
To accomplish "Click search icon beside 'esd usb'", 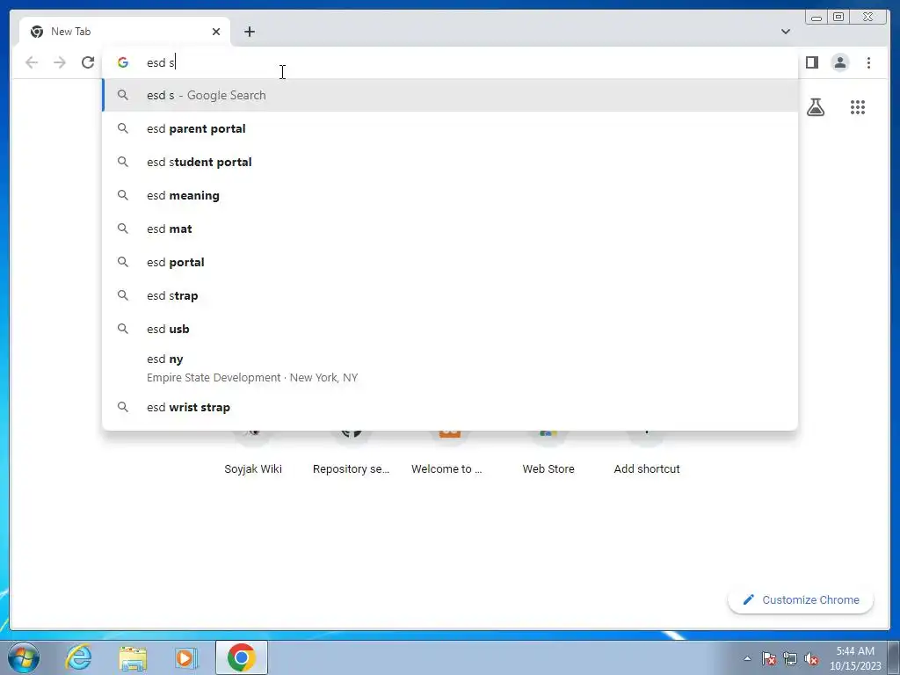I will coord(123,329).
